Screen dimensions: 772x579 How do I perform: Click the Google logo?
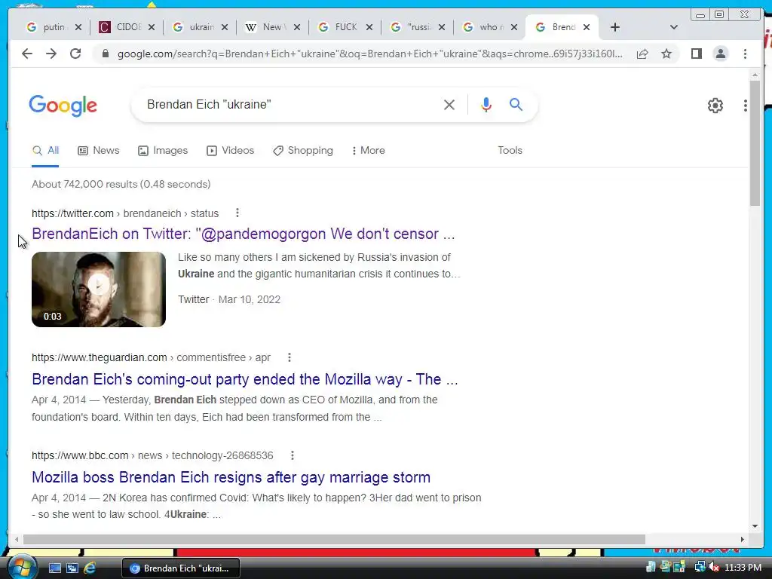pyautogui.click(x=63, y=106)
